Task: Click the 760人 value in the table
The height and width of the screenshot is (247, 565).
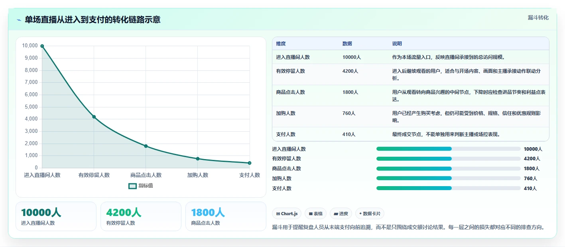Action: pyautogui.click(x=348, y=113)
